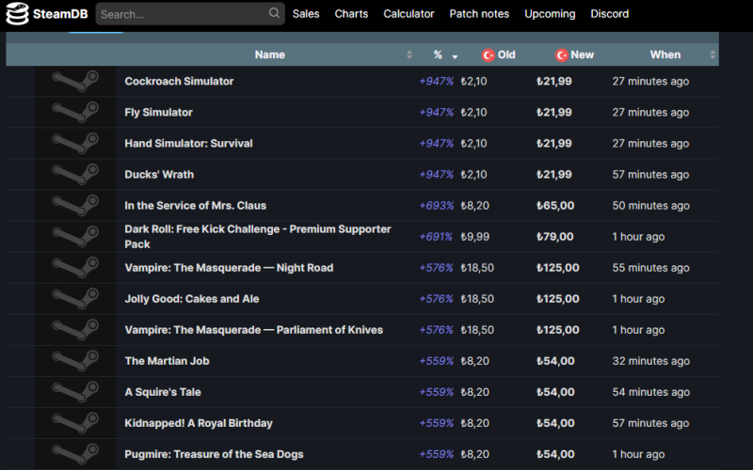
Task: Click the Search input field
Action: pos(181,14)
